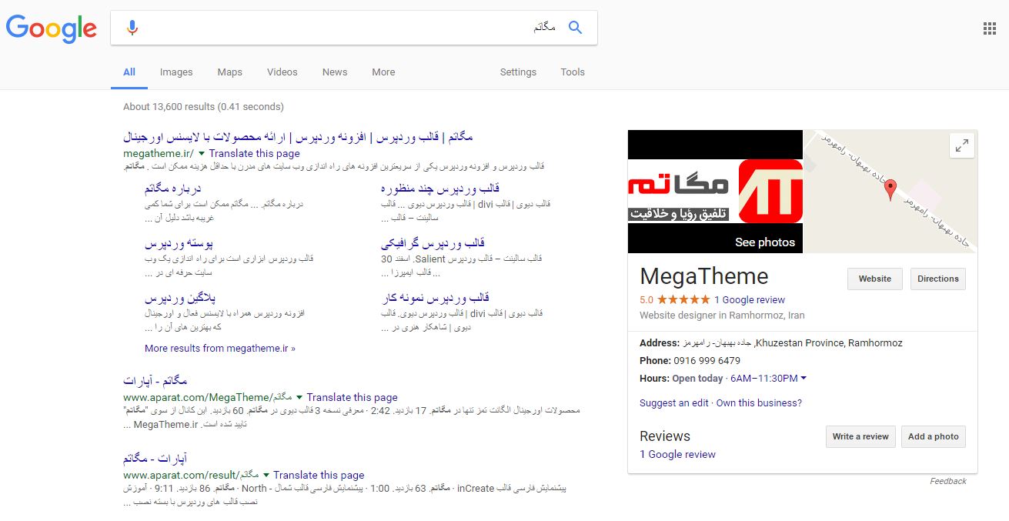Click Write a review button
Screen dimensions: 1009x521
point(860,436)
